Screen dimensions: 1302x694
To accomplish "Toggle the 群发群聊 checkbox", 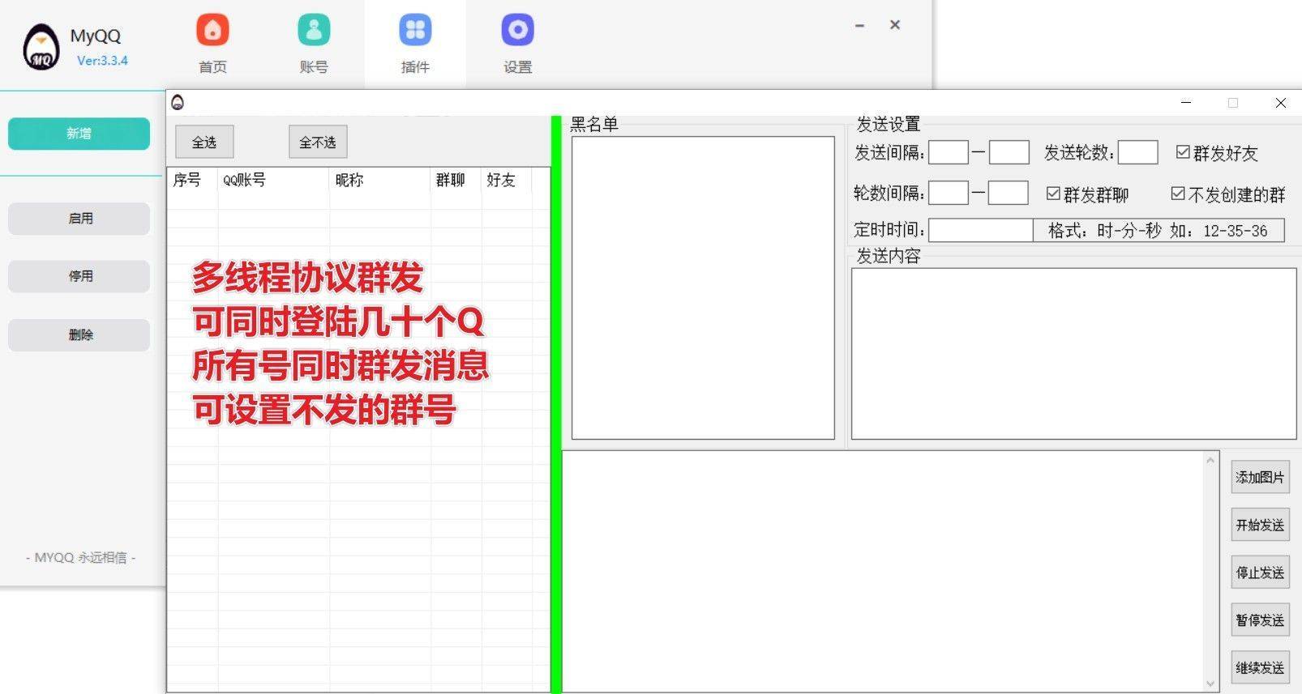I will [x=1053, y=194].
